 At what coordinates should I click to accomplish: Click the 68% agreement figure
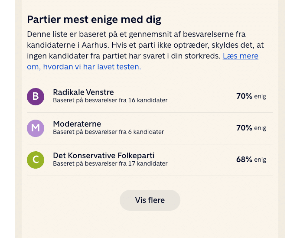244,160
